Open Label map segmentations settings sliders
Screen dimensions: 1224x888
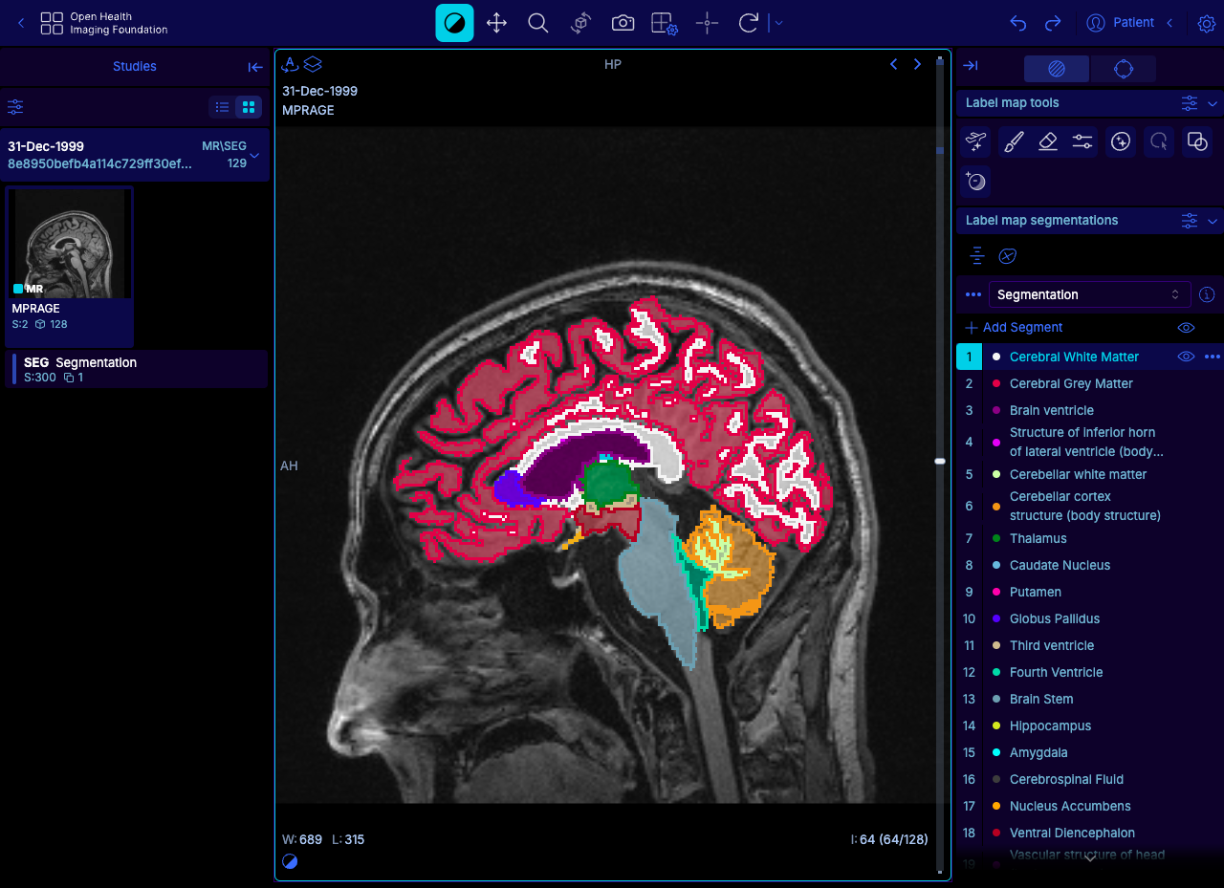1190,221
